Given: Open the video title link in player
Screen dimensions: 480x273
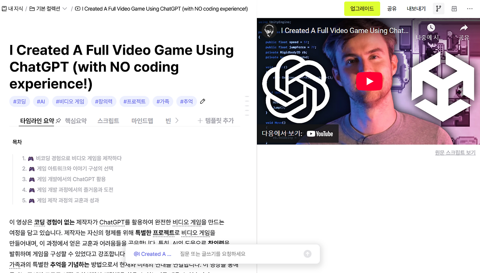Looking at the screenshot, I should tap(345, 31).
